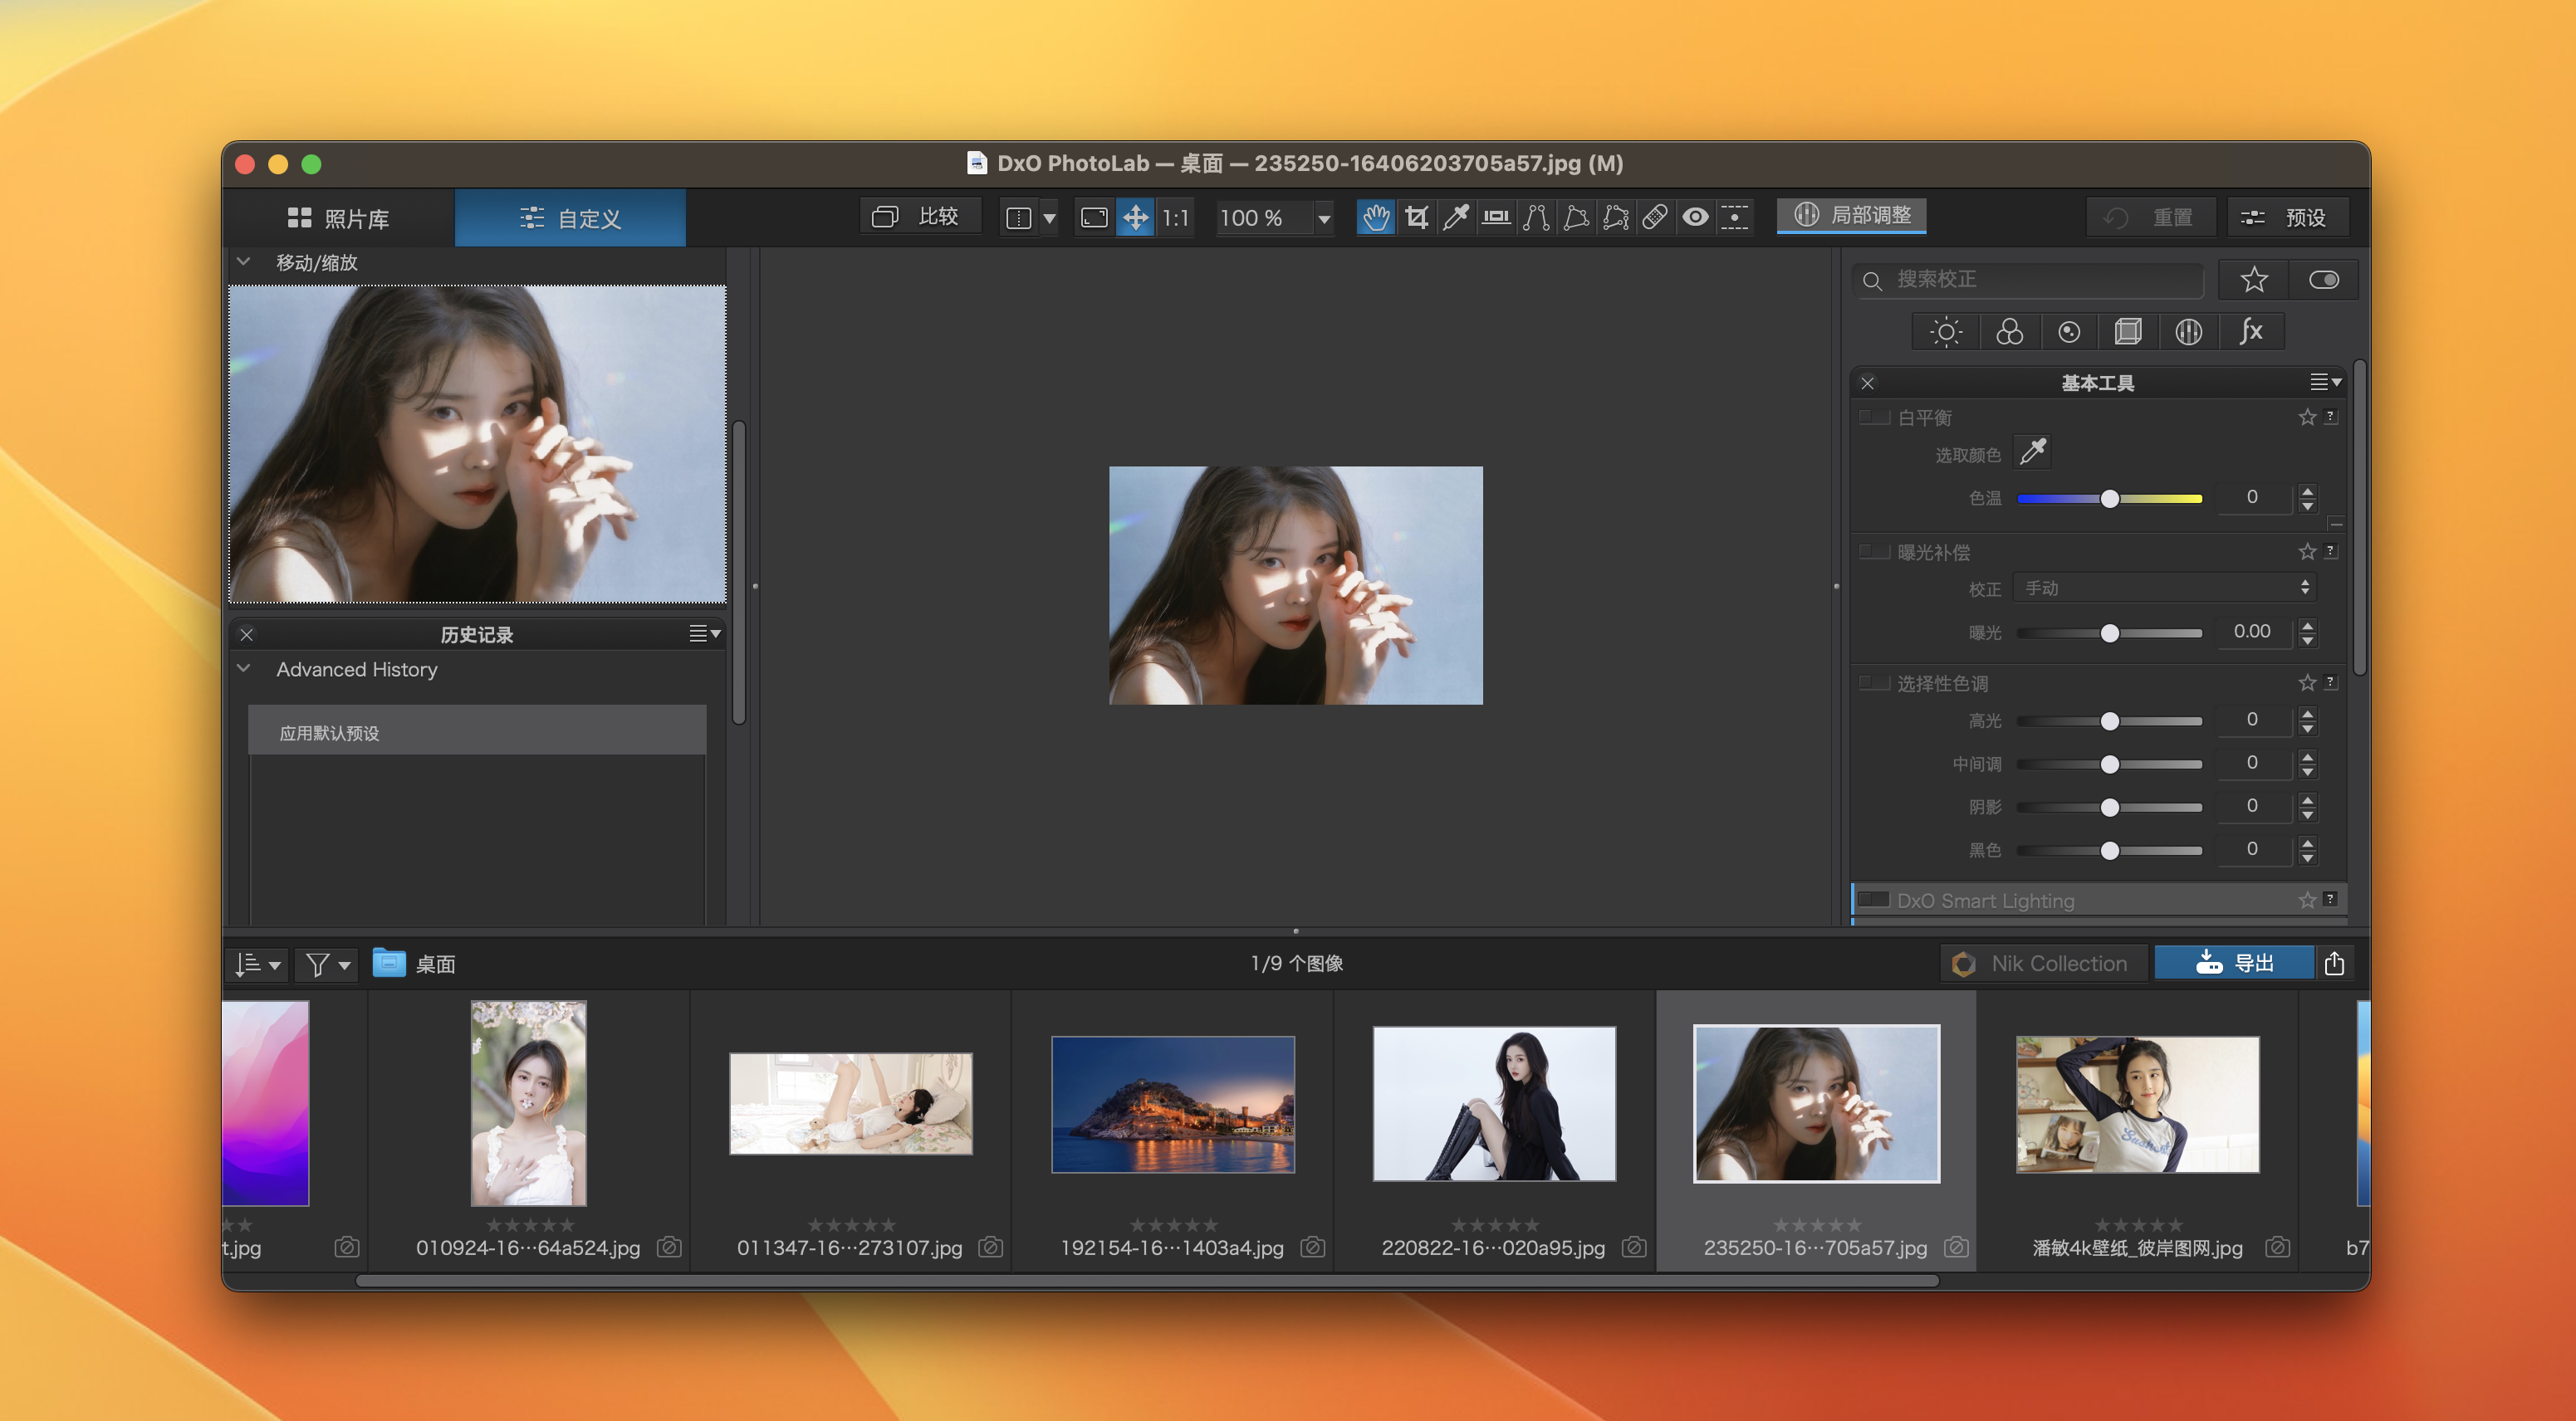
Task: Select the repair bandage tool
Action: pos(1655,217)
